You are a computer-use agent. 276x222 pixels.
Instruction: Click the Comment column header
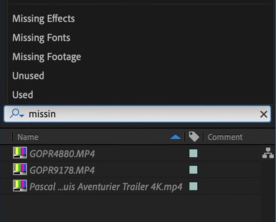[225, 137]
